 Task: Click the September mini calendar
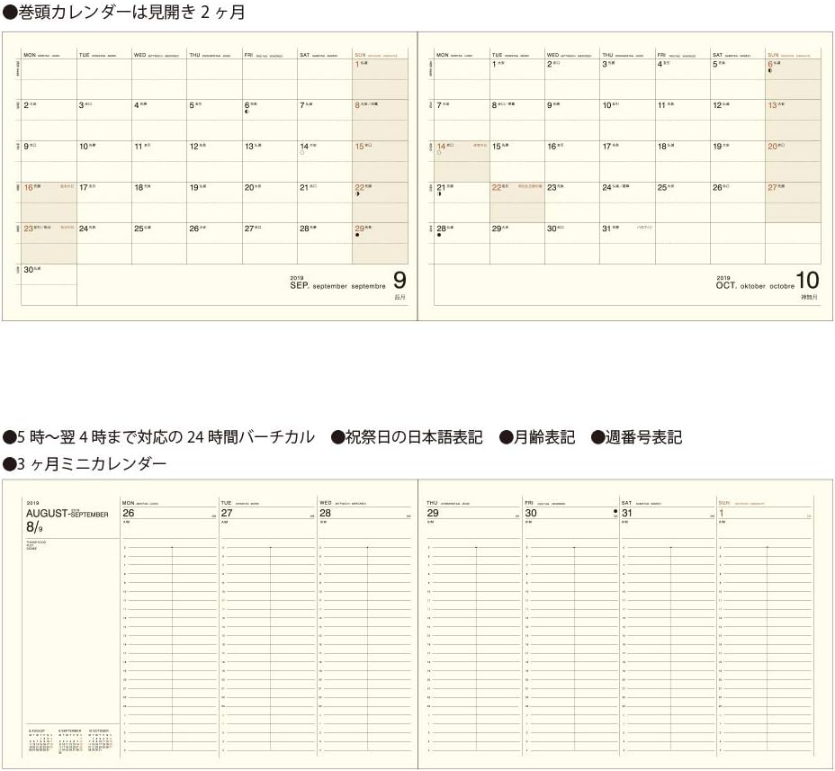70,741
